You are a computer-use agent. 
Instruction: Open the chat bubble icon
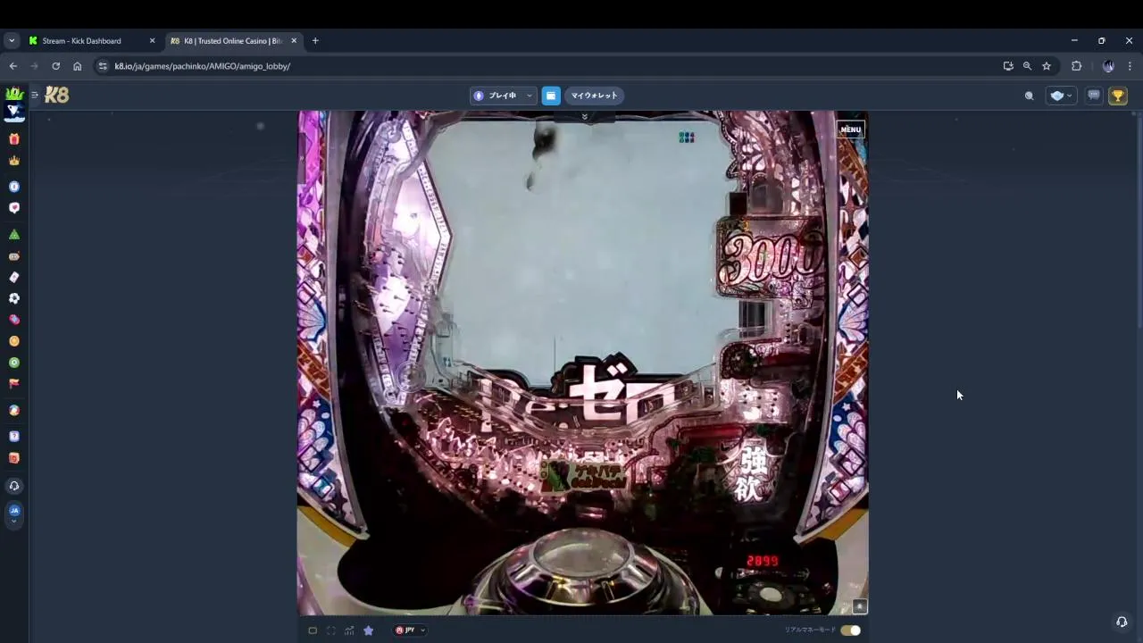1094,96
